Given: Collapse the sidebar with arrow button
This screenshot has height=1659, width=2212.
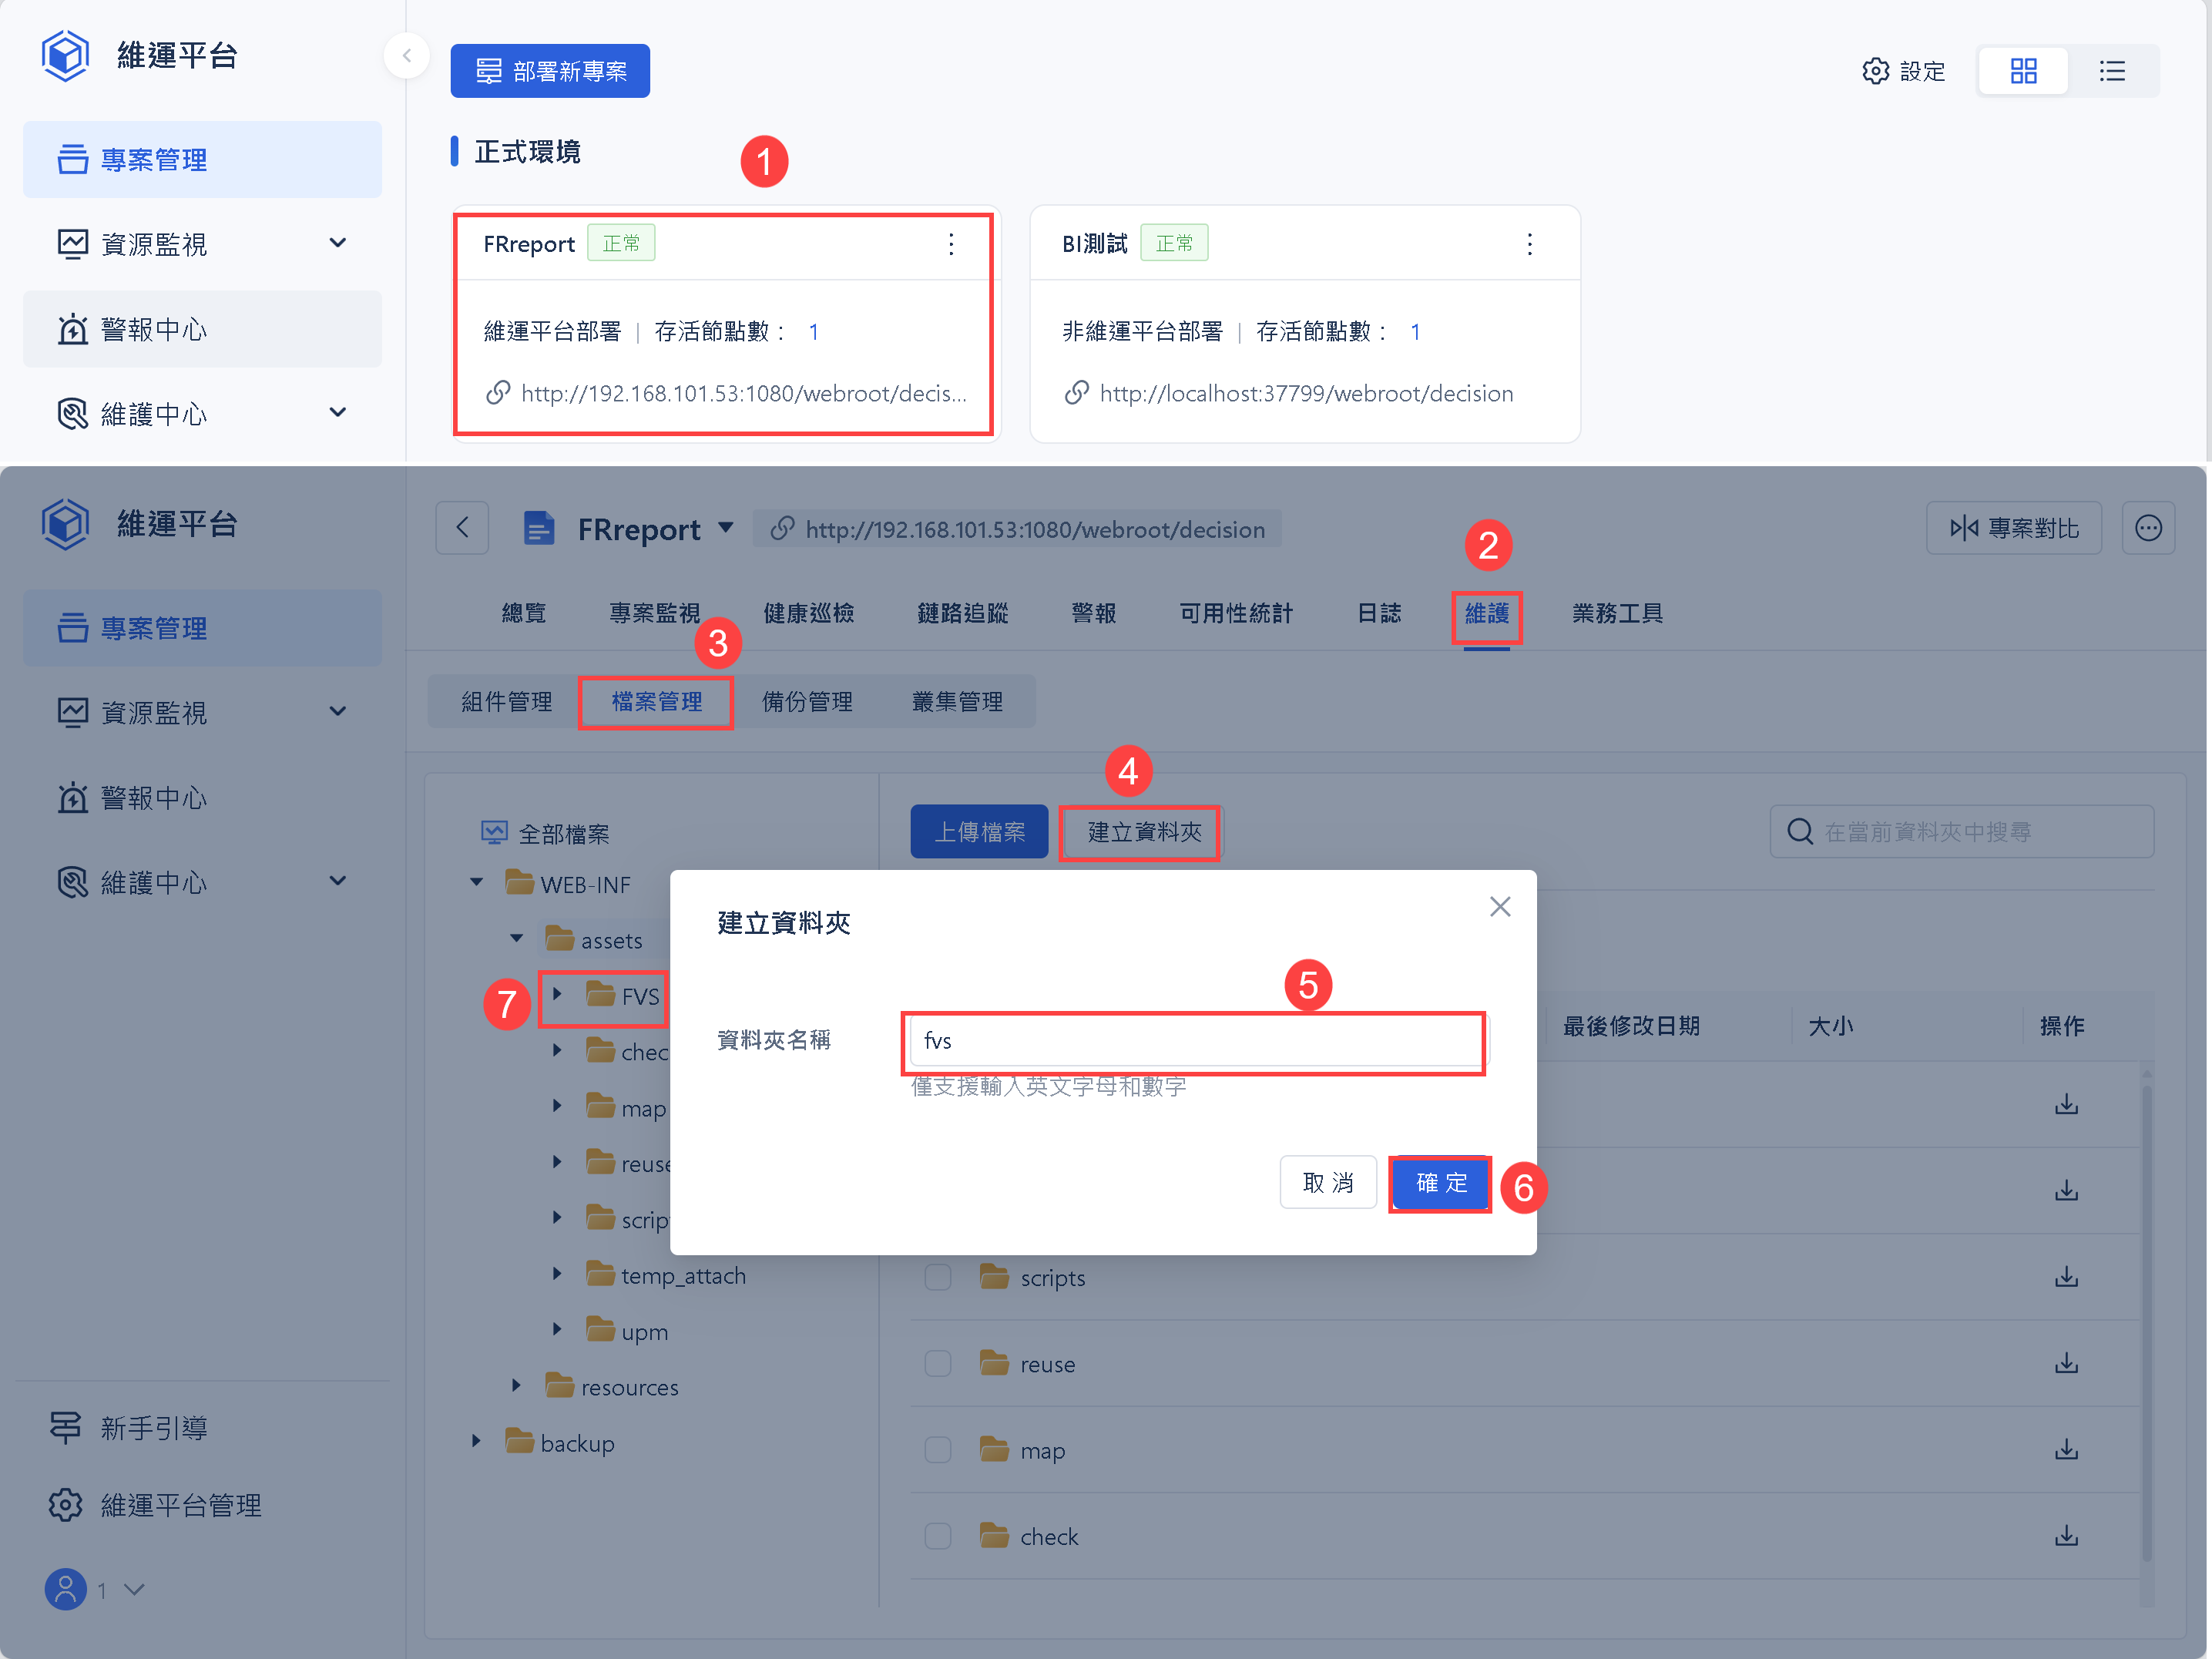Looking at the screenshot, I should (406, 55).
